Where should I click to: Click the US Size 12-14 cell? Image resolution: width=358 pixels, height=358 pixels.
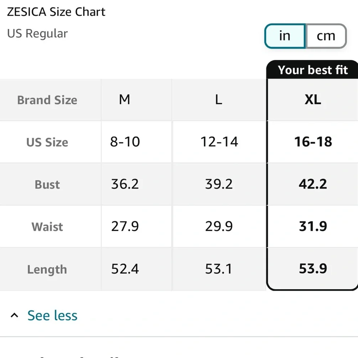219,142
